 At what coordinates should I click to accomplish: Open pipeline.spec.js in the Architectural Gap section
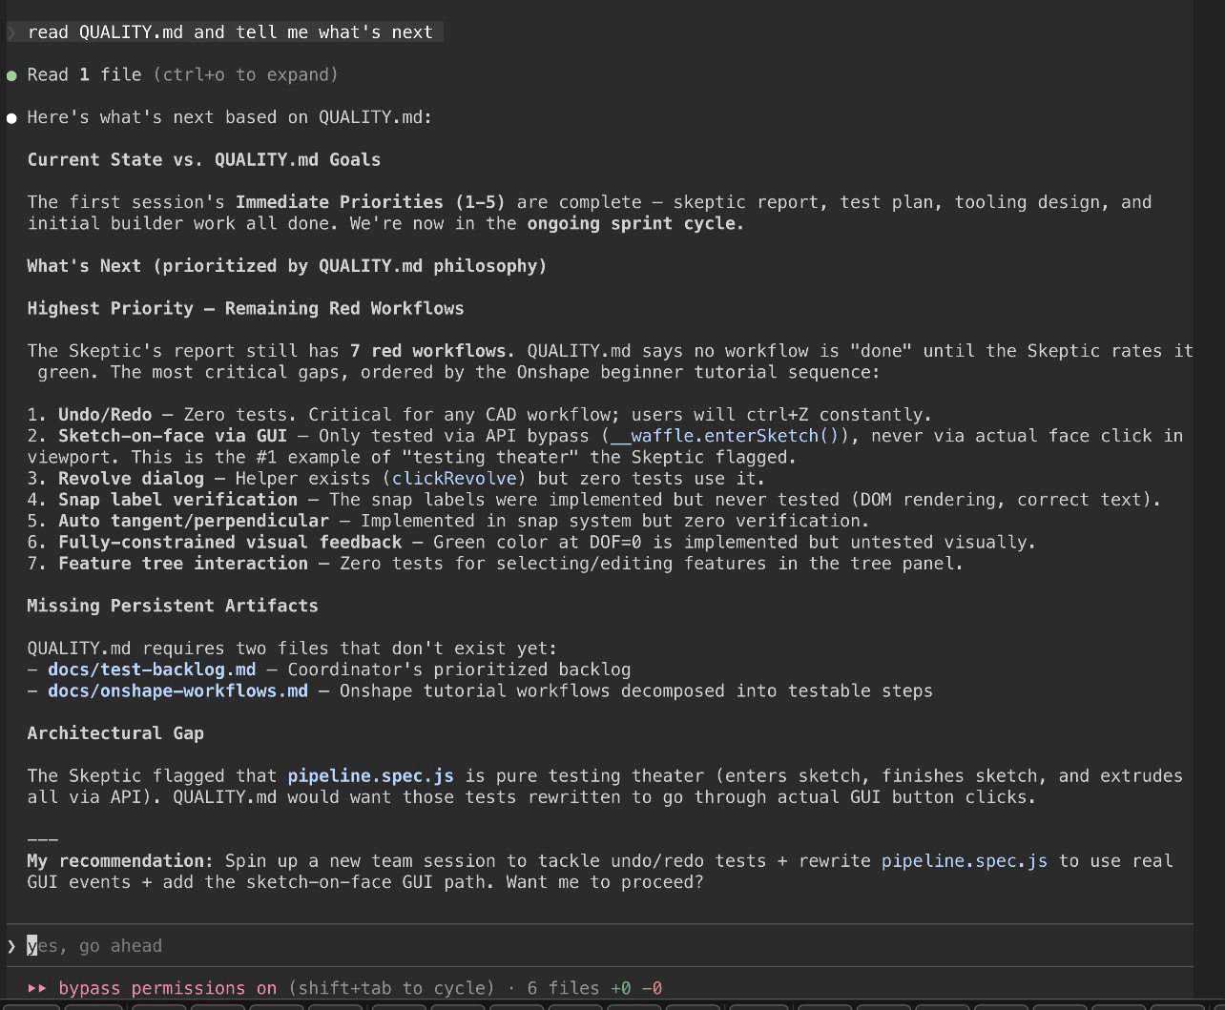point(370,776)
